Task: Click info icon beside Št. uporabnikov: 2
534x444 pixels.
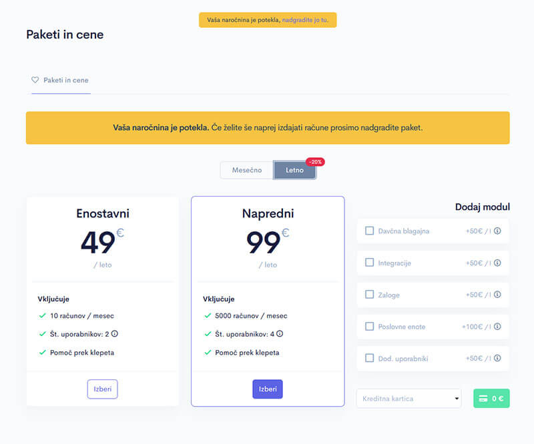Action: click(115, 334)
